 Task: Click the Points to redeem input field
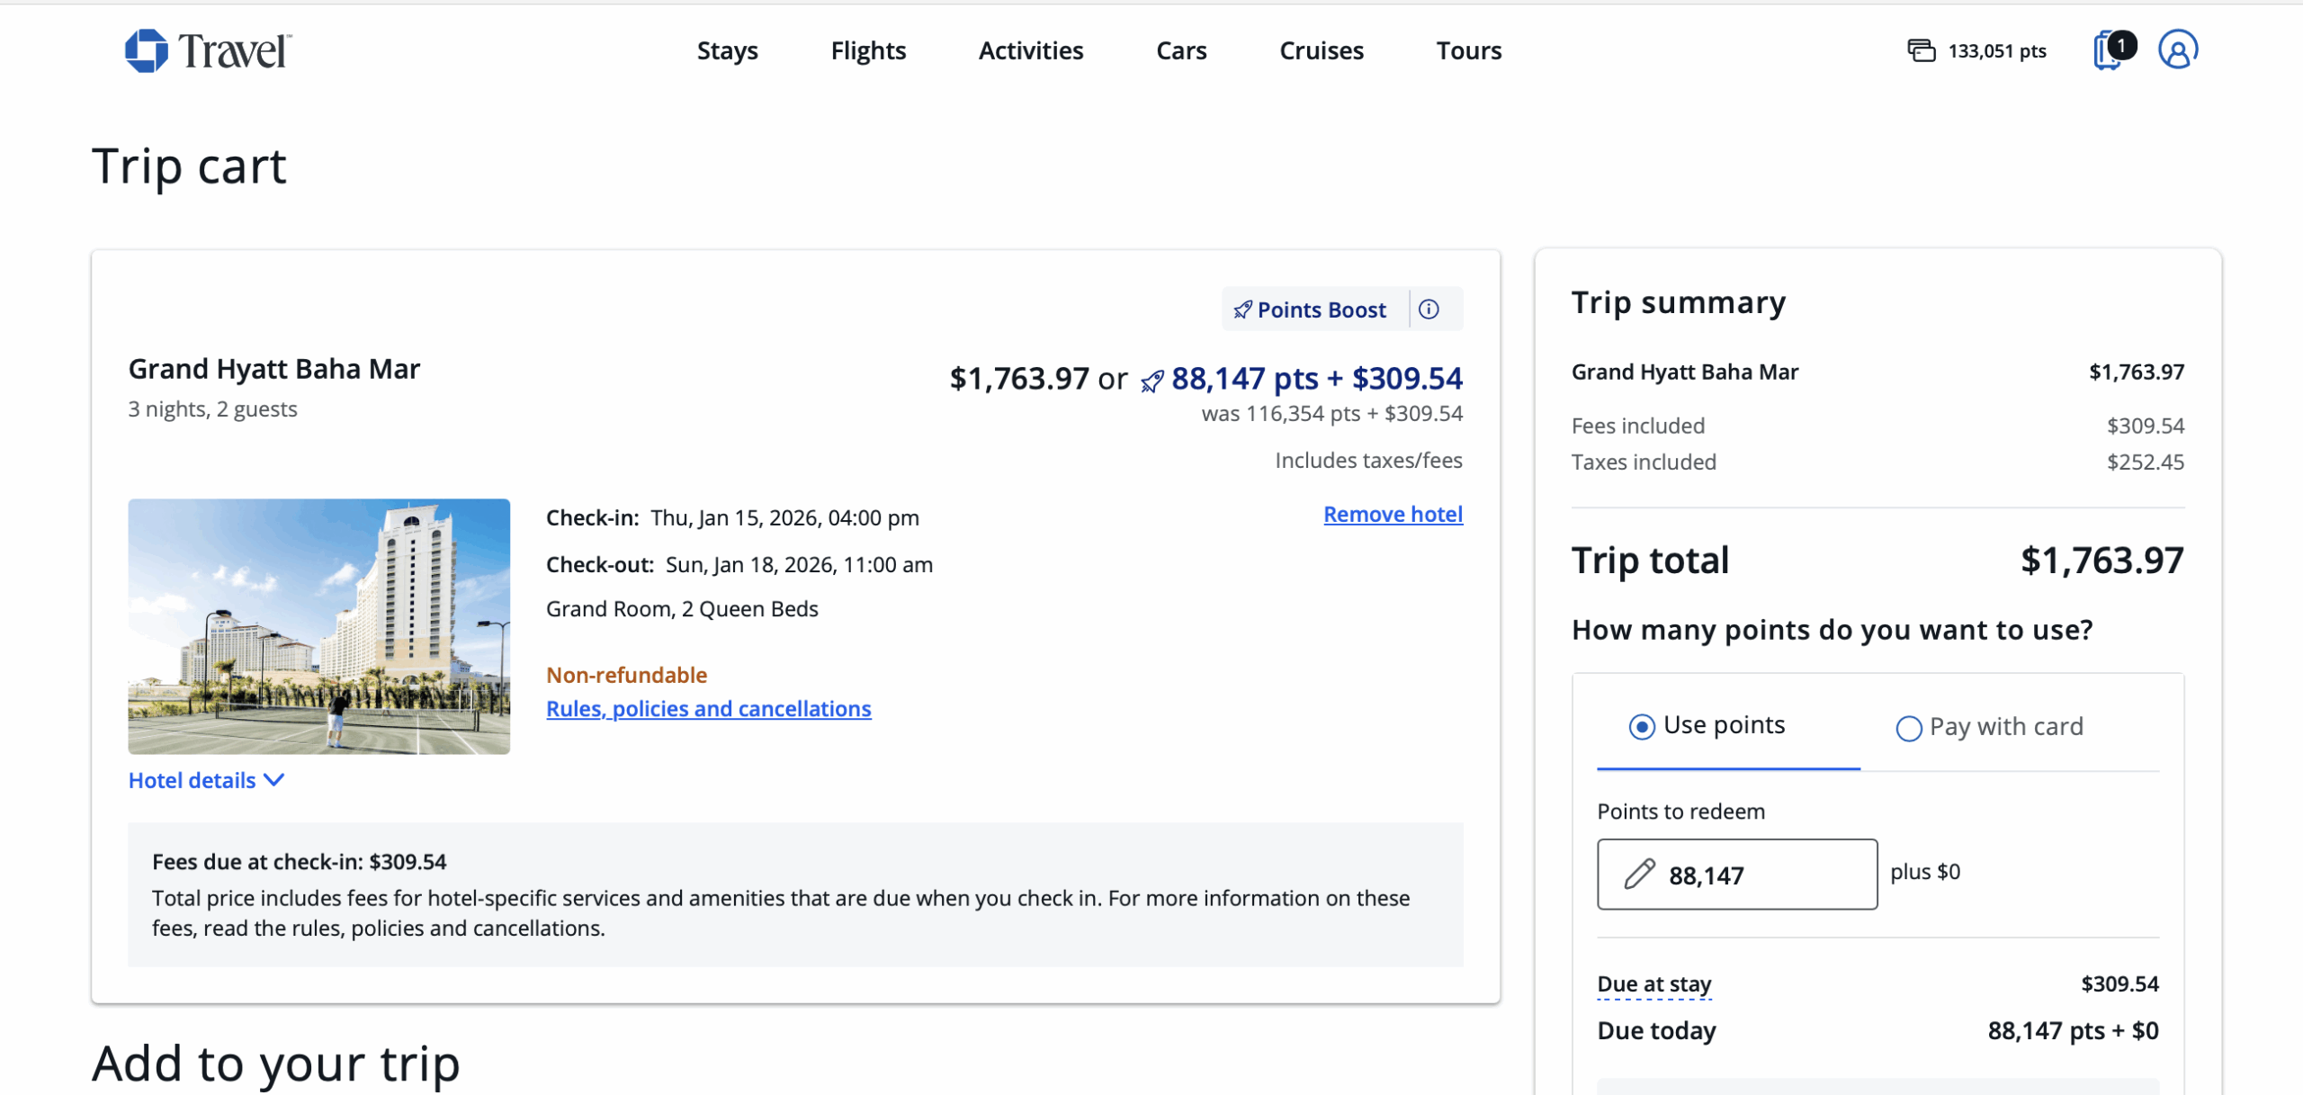pos(1737,875)
